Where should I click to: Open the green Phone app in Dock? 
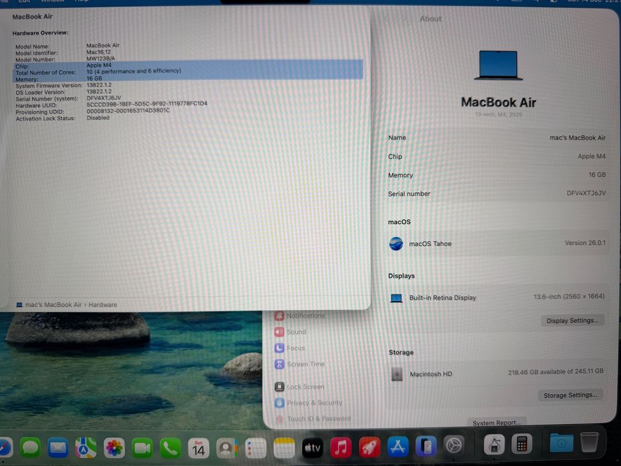[170, 448]
